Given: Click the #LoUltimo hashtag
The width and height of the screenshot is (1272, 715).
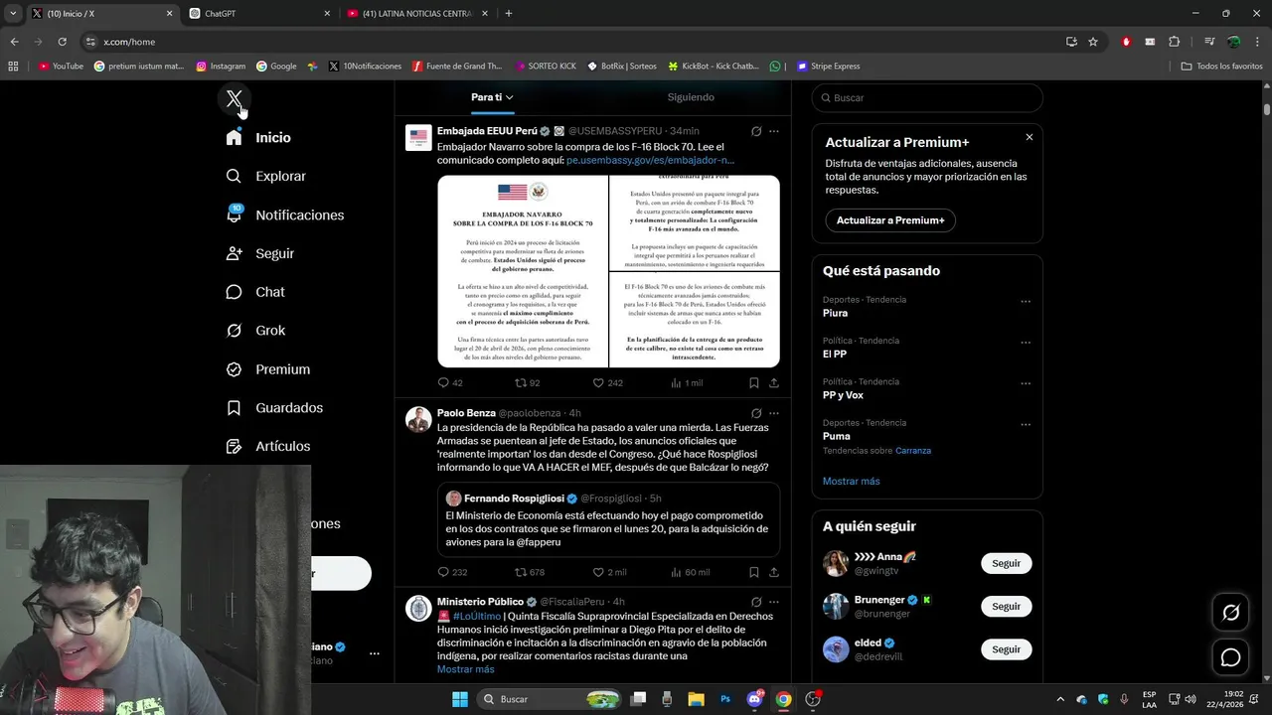Looking at the screenshot, I should (x=476, y=617).
